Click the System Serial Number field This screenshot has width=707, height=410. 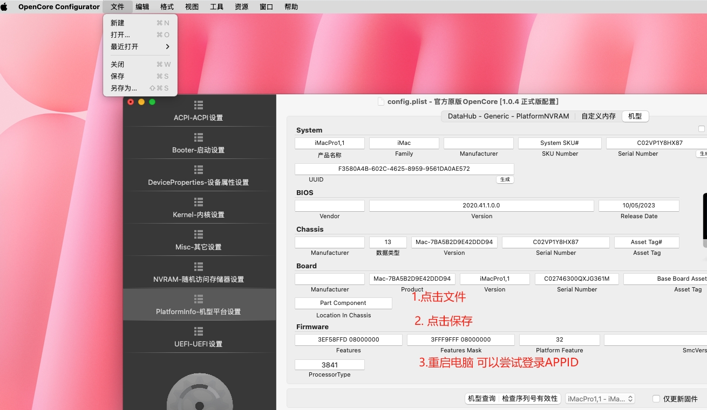click(657, 143)
